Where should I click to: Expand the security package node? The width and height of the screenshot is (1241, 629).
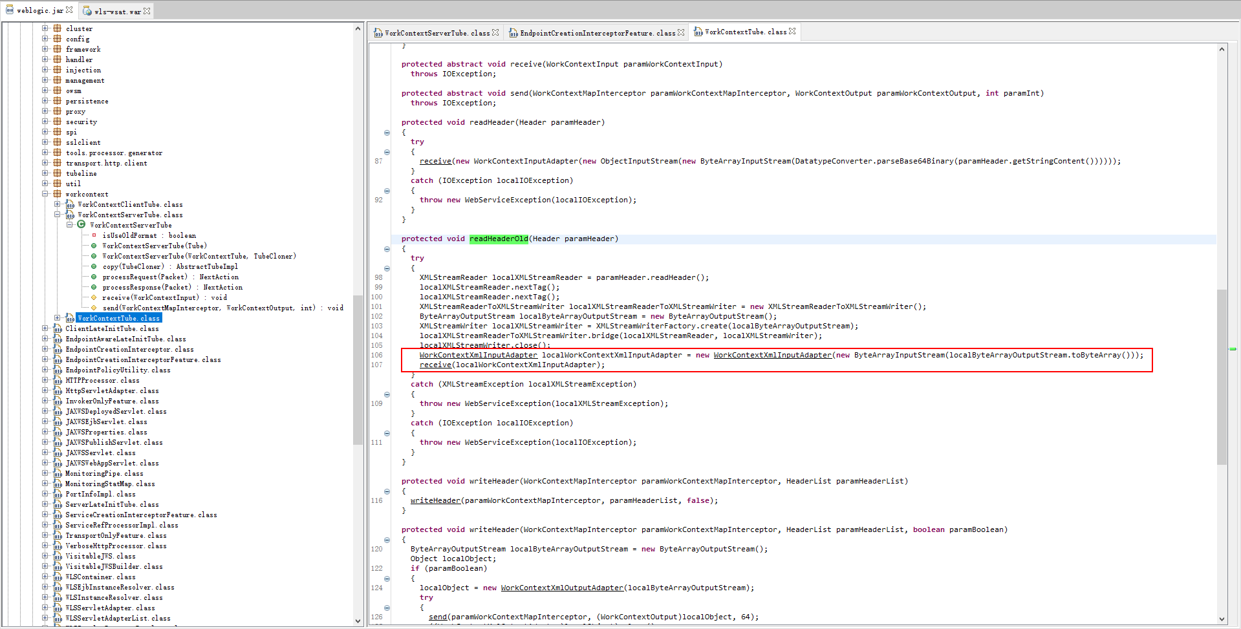pyautogui.click(x=45, y=122)
